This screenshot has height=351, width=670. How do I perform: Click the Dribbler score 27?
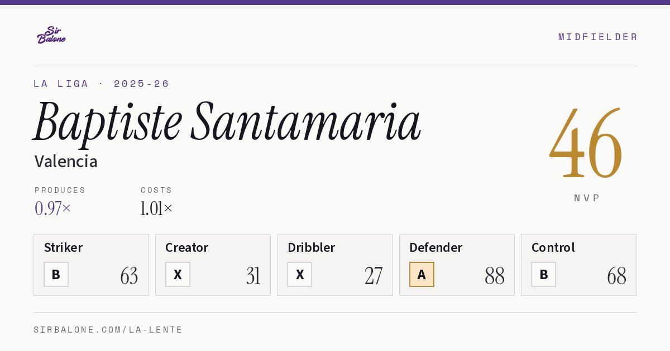click(x=374, y=276)
